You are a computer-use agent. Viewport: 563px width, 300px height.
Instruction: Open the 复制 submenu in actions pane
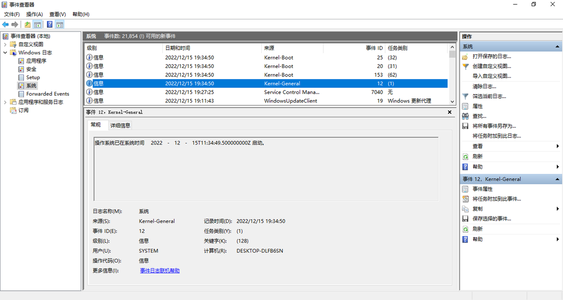click(x=557, y=209)
